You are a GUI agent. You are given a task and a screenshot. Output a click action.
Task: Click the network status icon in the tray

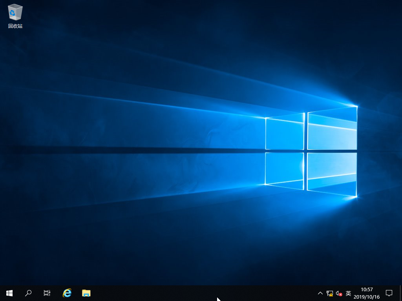(x=330, y=293)
